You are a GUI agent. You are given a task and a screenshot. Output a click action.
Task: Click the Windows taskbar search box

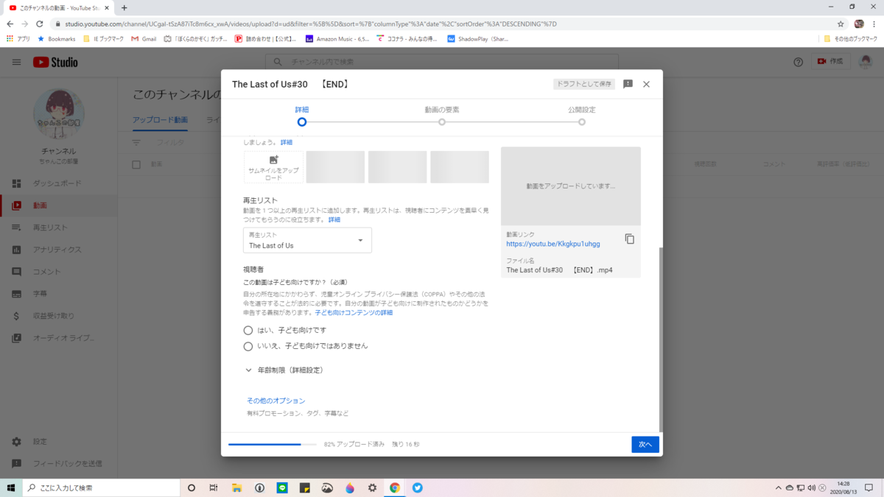pos(102,487)
